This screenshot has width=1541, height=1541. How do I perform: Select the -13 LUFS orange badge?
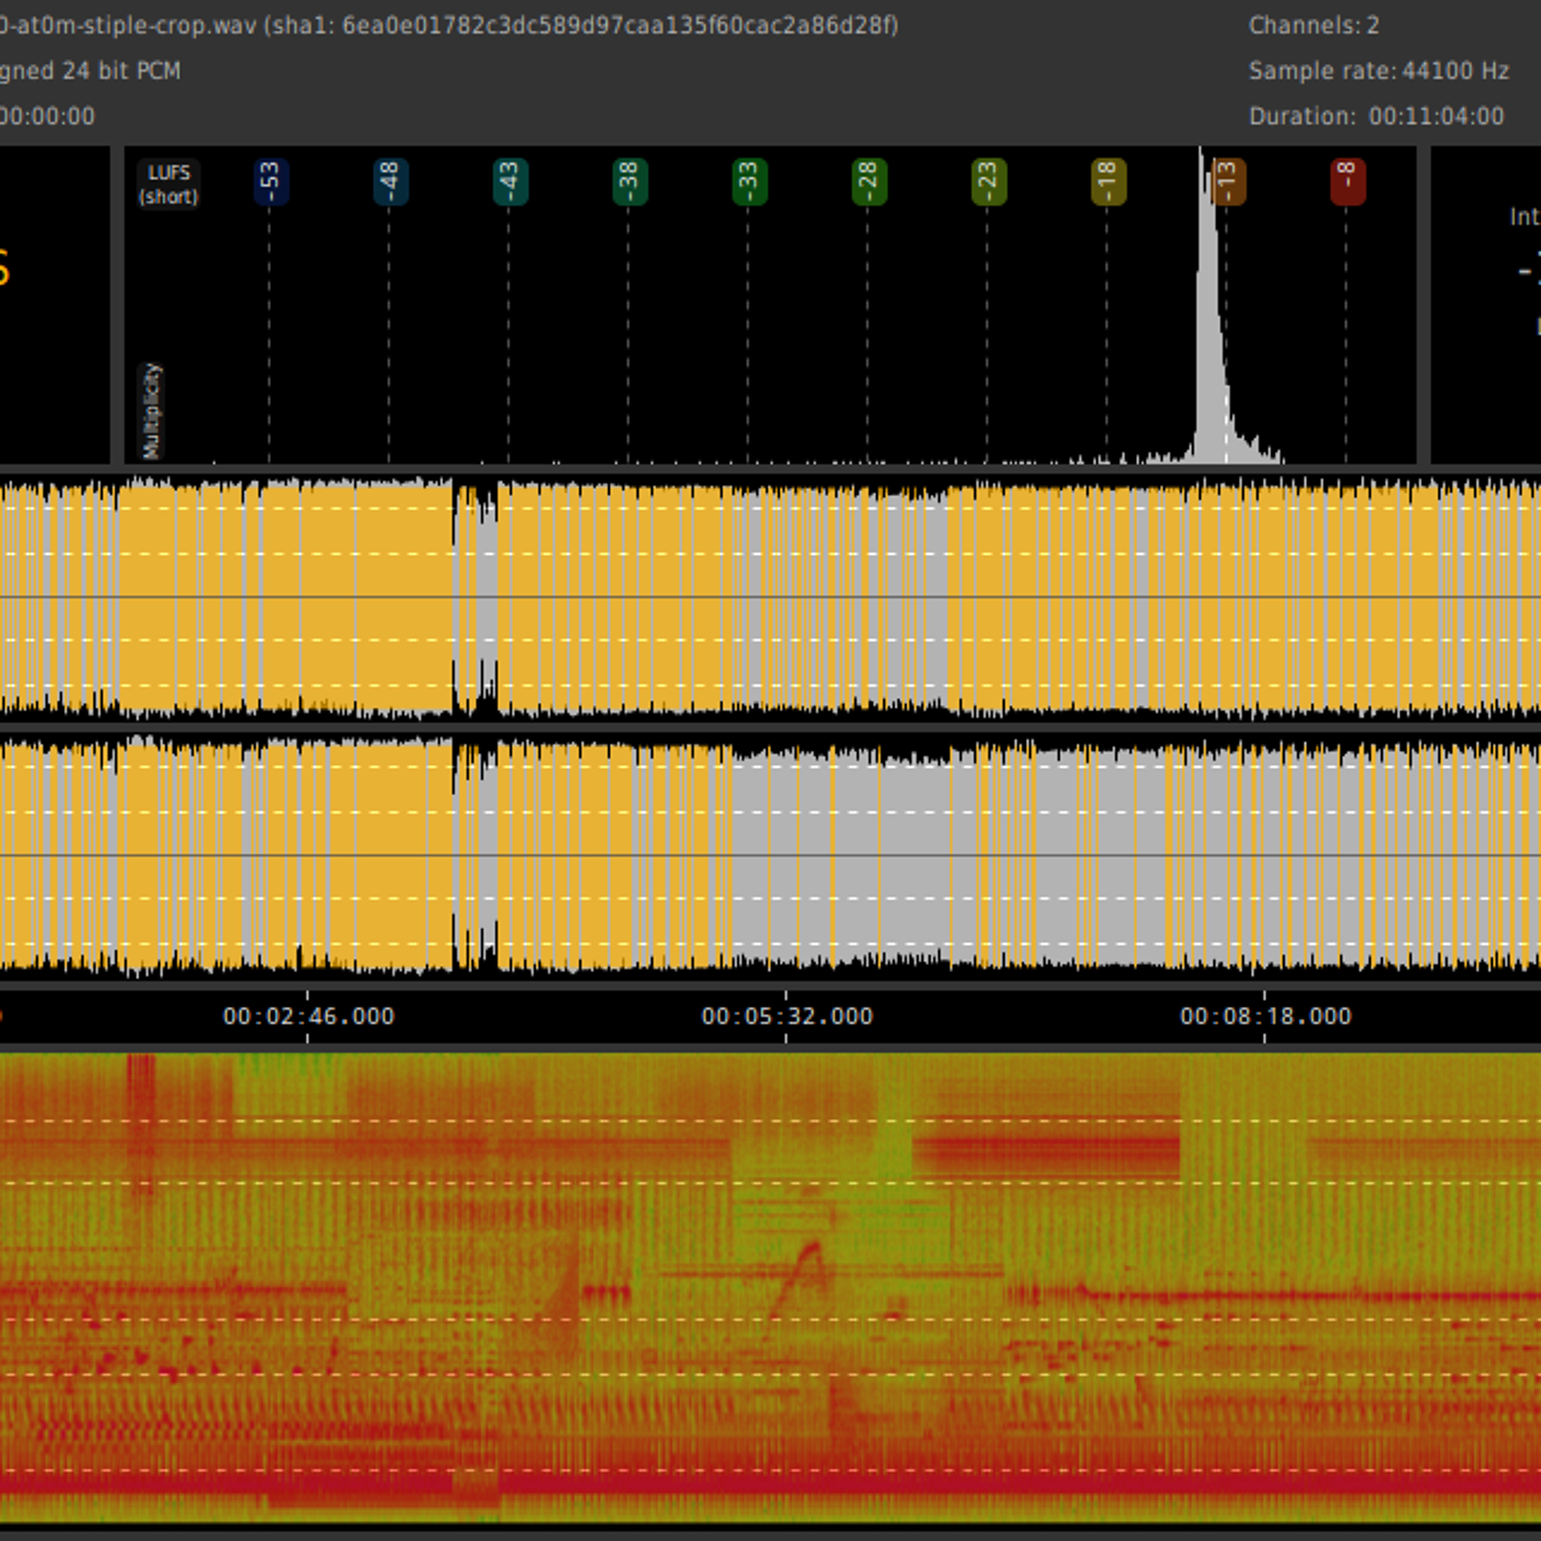point(1229,182)
